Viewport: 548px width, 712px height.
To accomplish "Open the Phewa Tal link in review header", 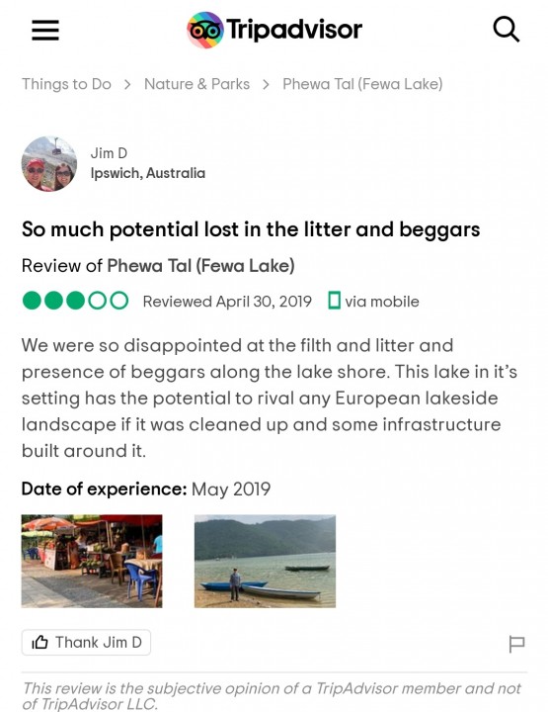I will [x=200, y=266].
